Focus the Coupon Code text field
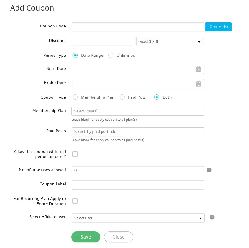This screenshot has height=248, width=249. click(x=138, y=27)
